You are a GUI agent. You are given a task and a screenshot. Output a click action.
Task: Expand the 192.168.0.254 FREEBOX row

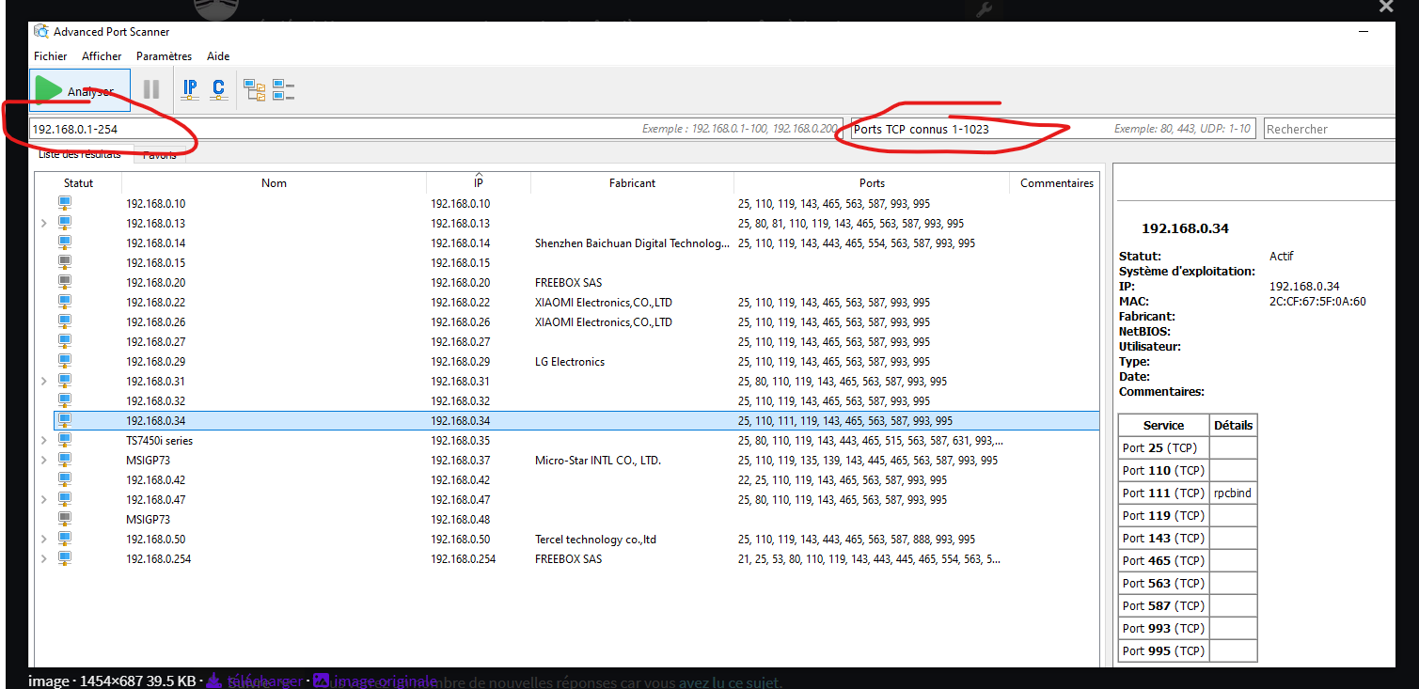click(x=44, y=559)
